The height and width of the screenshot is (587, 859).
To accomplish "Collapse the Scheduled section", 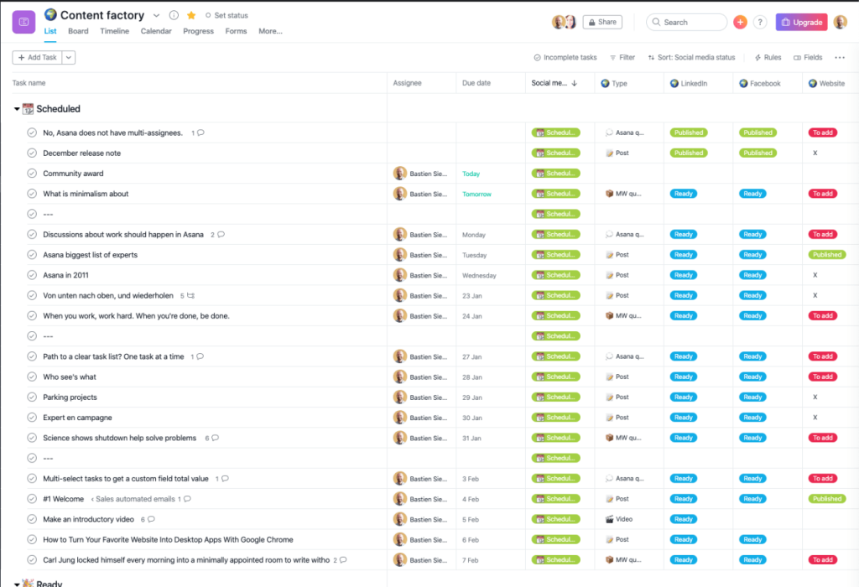I will pos(17,109).
